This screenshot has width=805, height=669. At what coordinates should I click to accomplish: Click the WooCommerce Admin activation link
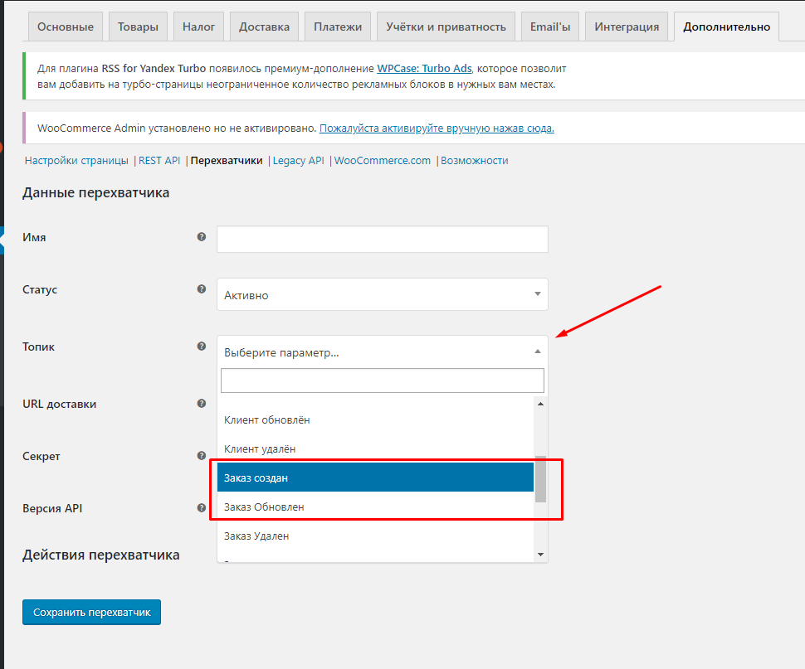tap(437, 128)
